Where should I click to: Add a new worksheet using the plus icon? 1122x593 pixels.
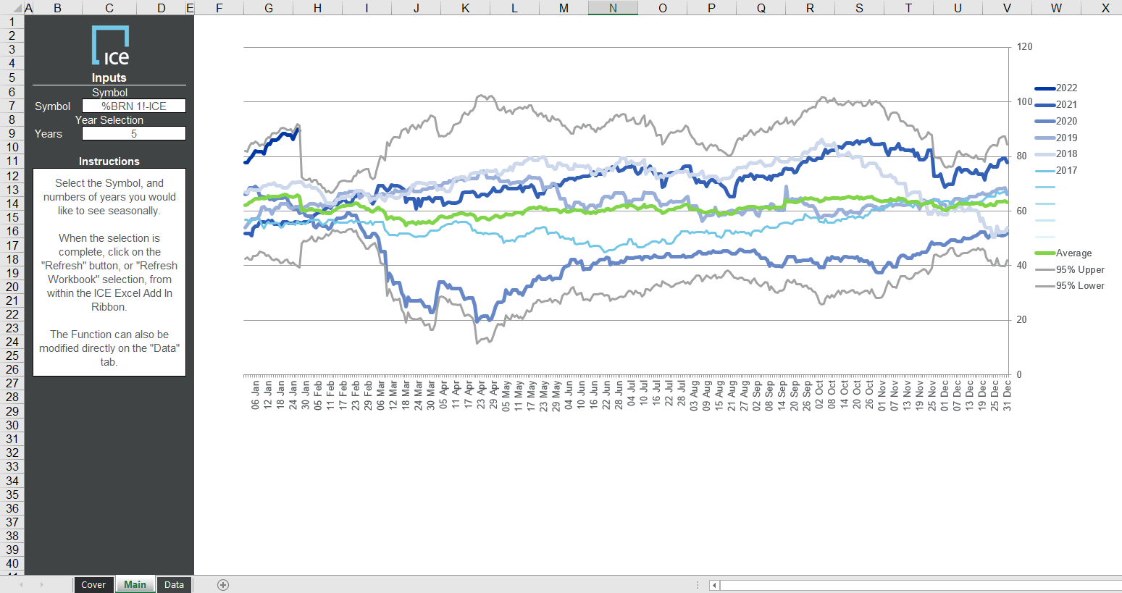pyautogui.click(x=223, y=584)
